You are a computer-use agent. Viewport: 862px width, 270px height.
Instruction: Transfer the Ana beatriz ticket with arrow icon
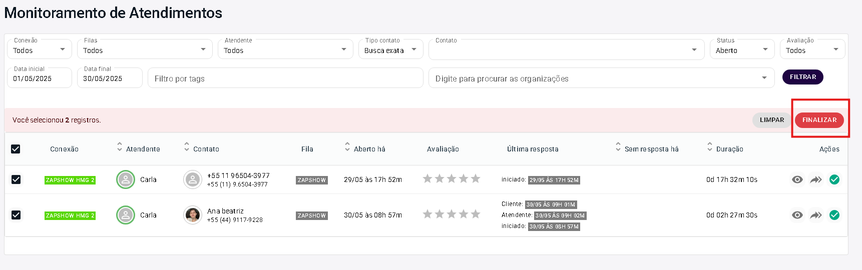[x=816, y=215]
